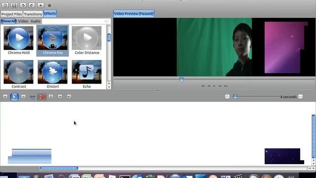Viewport: 316px width, 178px height.
Task: Rewind the video preview
Action: pos(209,86)
